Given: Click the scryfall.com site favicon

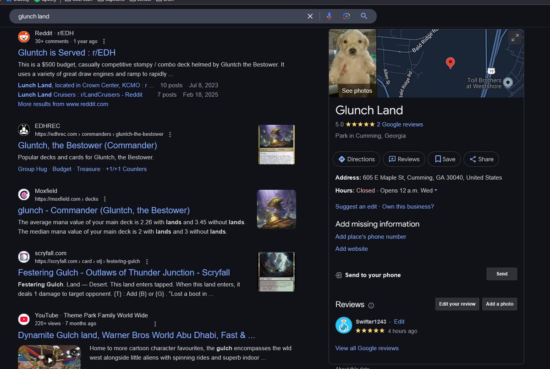Looking at the screenshot, I should 24,257.
